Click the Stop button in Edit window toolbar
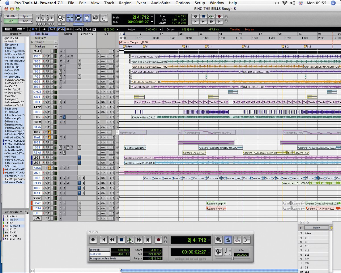341x273 pixels. click(203, 16)
